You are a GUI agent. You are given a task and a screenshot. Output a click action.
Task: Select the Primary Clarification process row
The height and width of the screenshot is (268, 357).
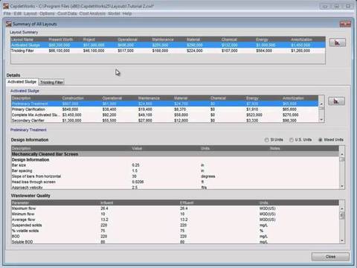click(x=164, y=109)
